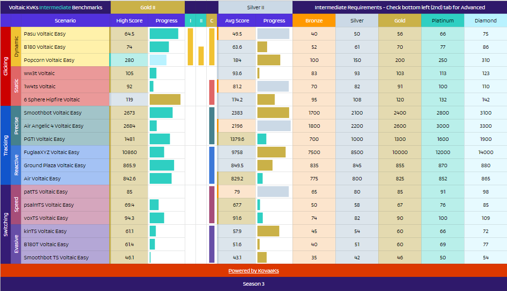Select the kinTS Voltaic Easy scenario

point(65,231)
